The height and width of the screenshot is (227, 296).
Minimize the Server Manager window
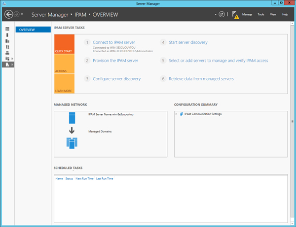tap(275, 2)
